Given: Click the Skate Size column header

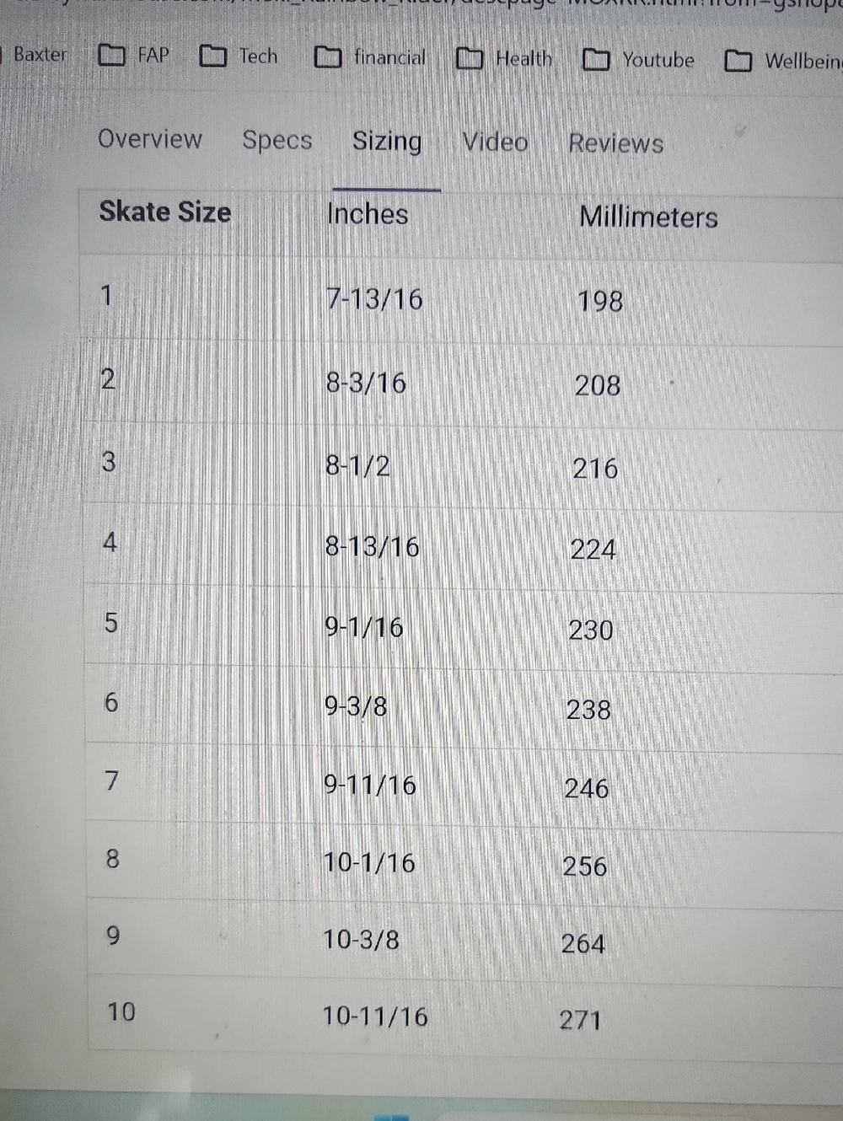Looking at the screenshot, I should tap(164, 212).
